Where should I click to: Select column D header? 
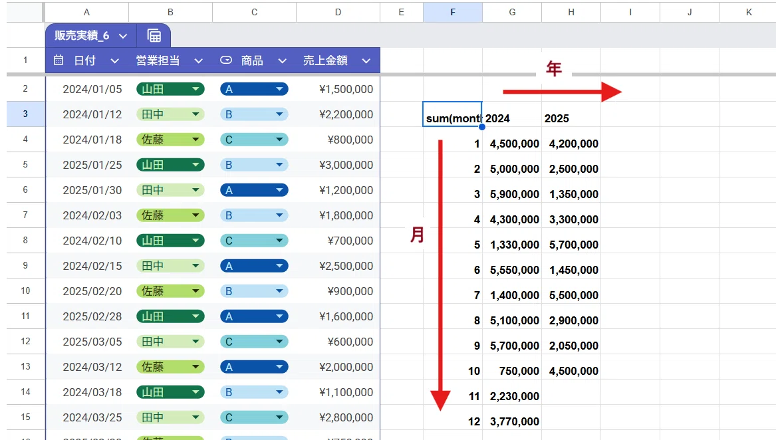(338, 12)
